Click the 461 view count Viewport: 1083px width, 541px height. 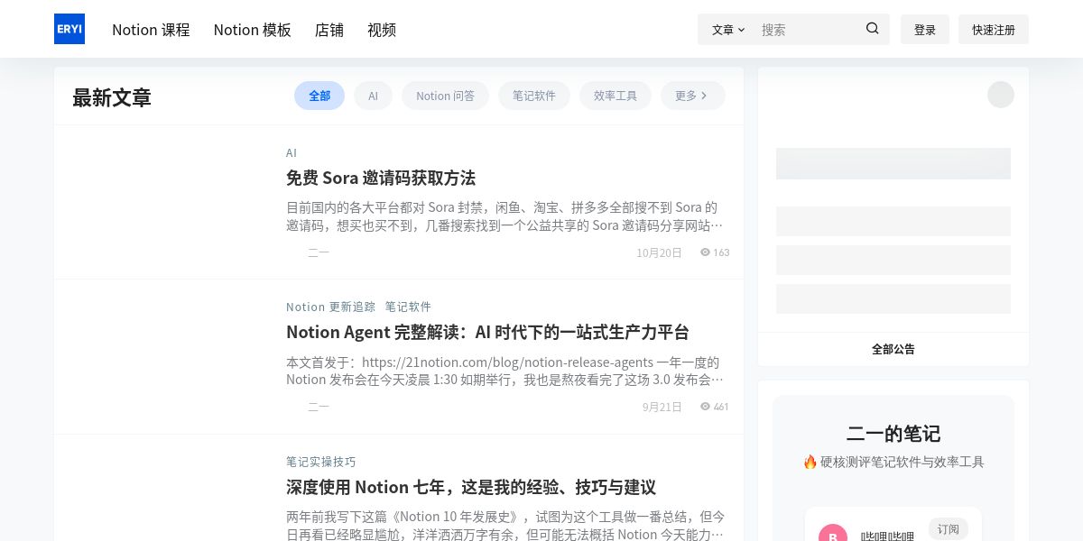(x=721, y=407)
